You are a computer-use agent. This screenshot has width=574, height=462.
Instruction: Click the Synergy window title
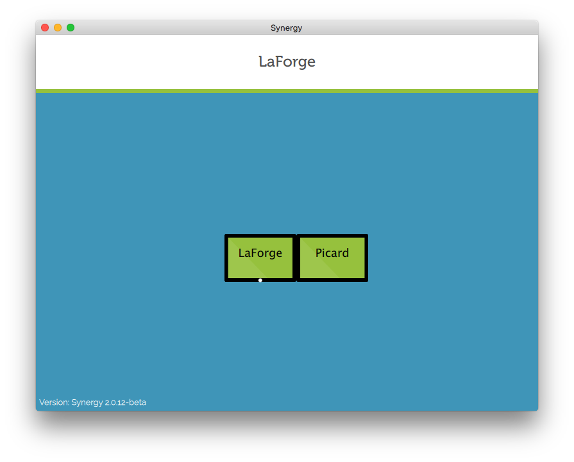286,28
